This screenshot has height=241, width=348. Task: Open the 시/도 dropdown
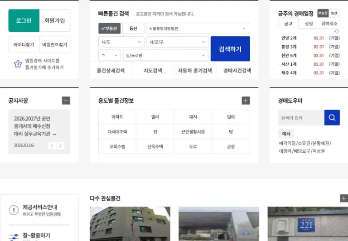[121, 42]
